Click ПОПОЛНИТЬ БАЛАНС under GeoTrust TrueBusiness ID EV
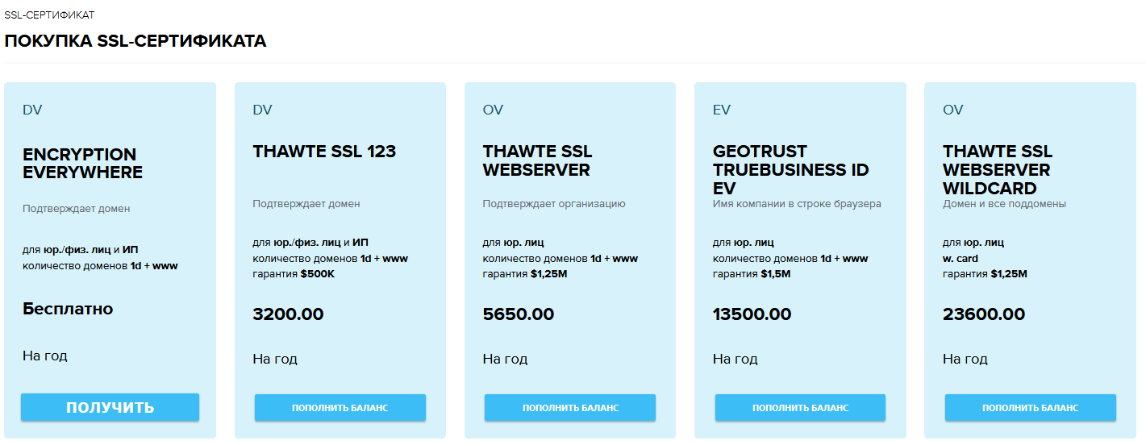The width and height of the screenshot is (1146, 445). pyautogui.click(x=800, y=407)
